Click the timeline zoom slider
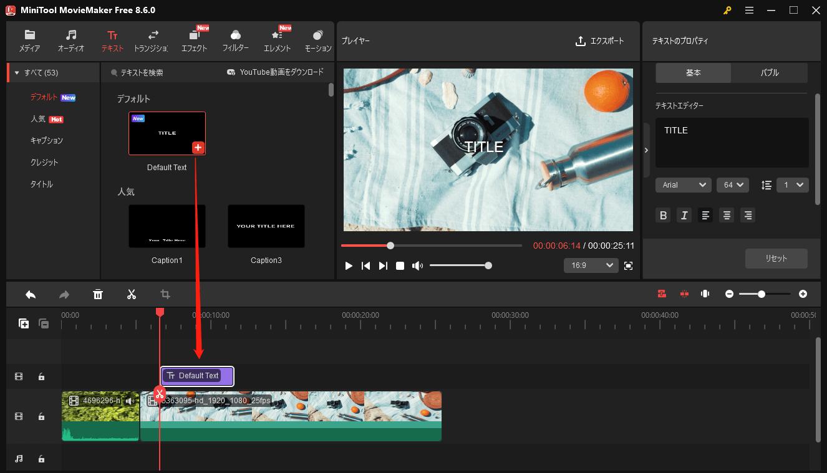827x473 pixels. [x=762, y=294]
